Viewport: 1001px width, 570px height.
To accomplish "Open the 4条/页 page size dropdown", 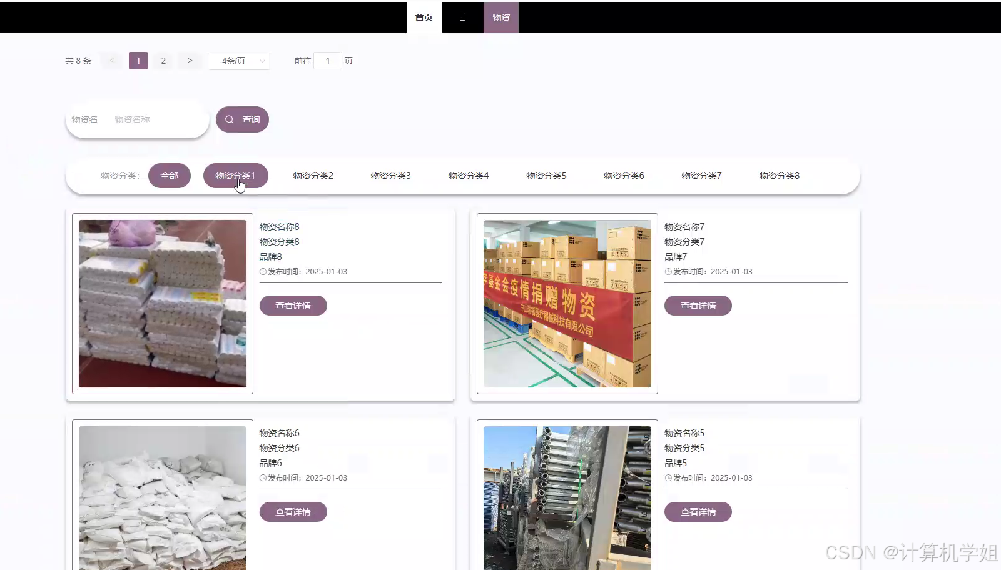I will coord(239,61).
